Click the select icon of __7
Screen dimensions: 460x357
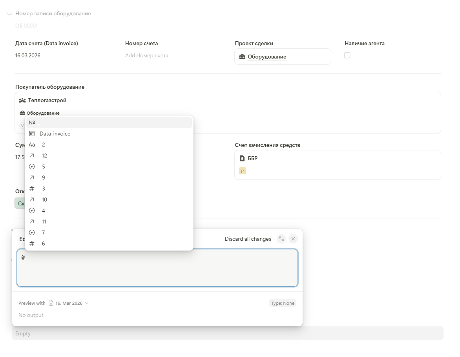coord(32,233)
